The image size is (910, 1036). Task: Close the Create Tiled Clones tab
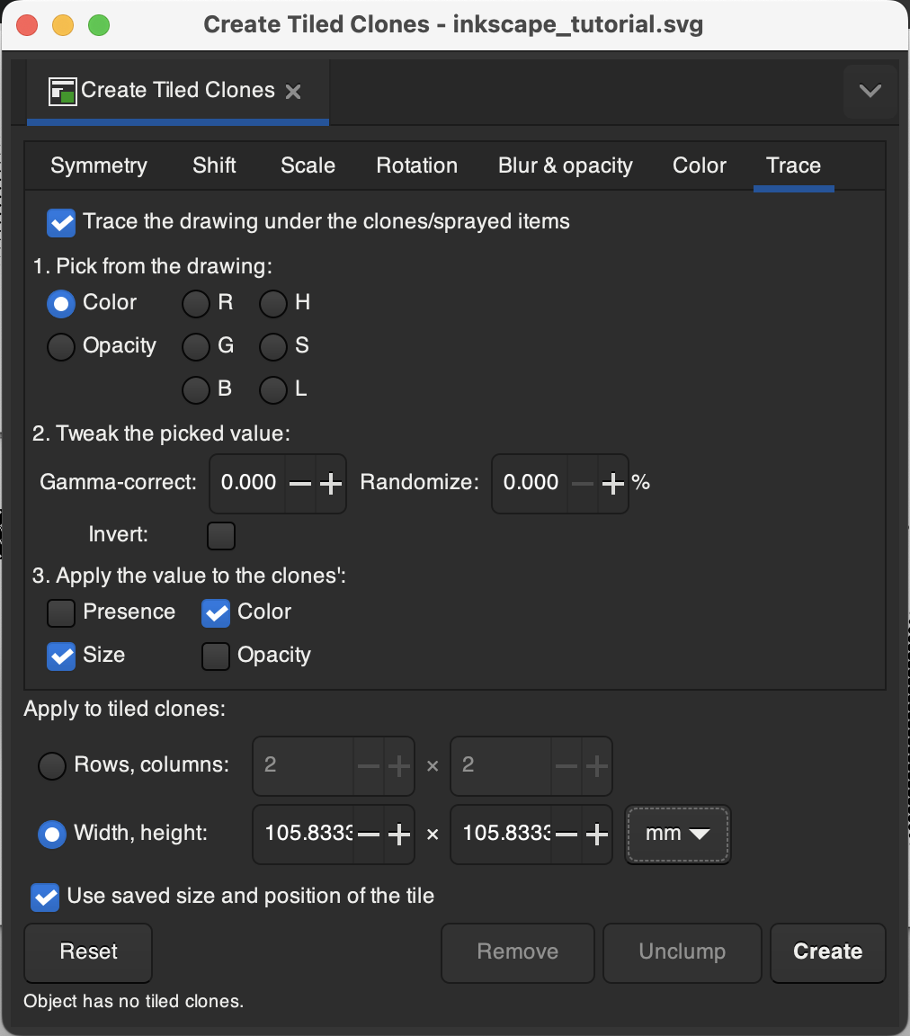[293, 91]
